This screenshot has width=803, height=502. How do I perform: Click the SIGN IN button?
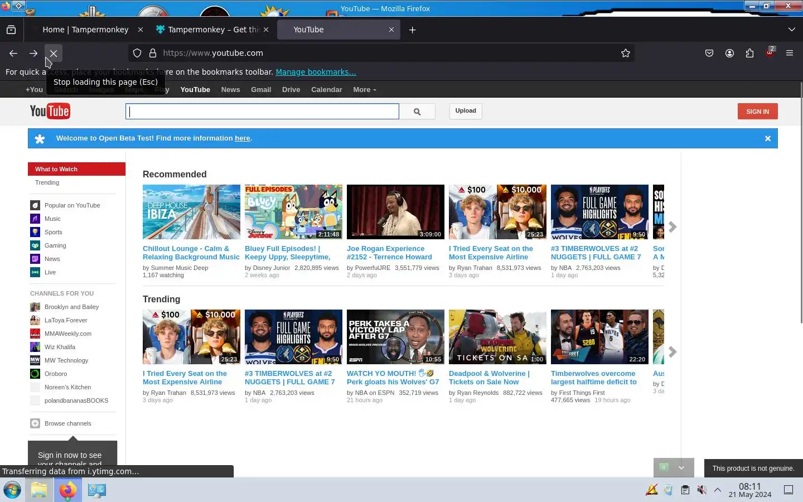tap(757, 112)
